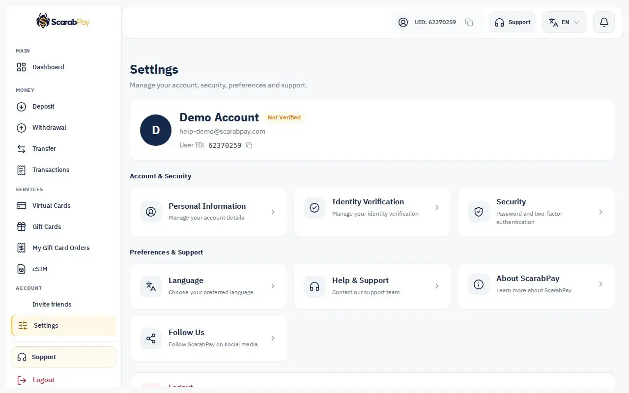The image size is (629, 393).
Task: Open My Gift Card Orders
Action: point(63,248)
